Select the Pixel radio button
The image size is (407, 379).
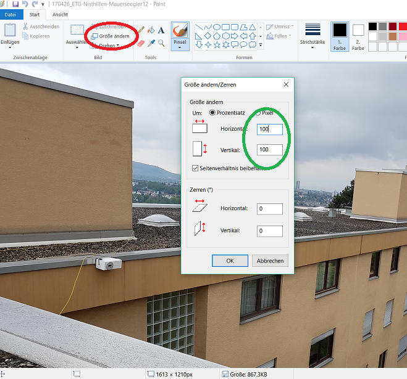[259, 113]
